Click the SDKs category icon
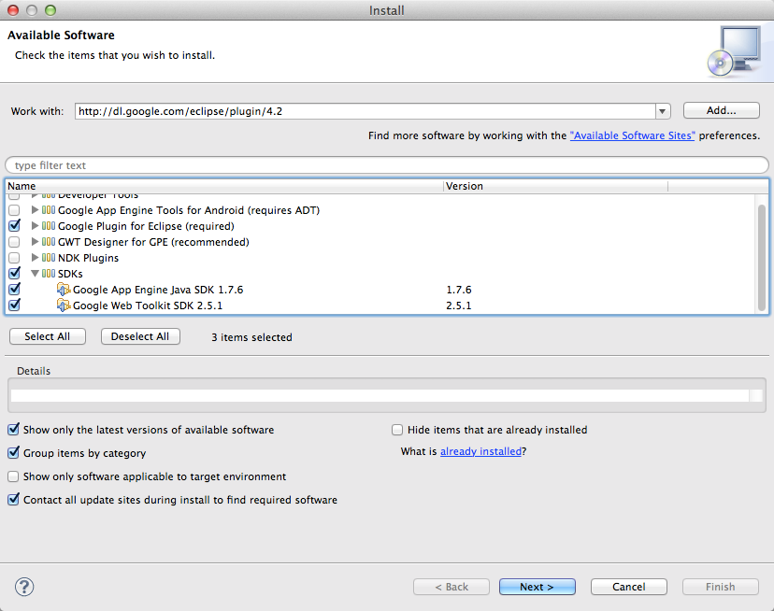The width and height of the screenshot is (774, 611). [49, 274]
